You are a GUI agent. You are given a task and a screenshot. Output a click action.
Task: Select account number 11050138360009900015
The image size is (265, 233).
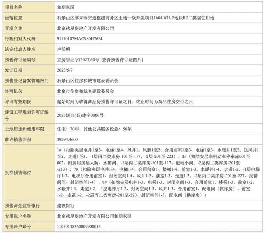(79, 227)
